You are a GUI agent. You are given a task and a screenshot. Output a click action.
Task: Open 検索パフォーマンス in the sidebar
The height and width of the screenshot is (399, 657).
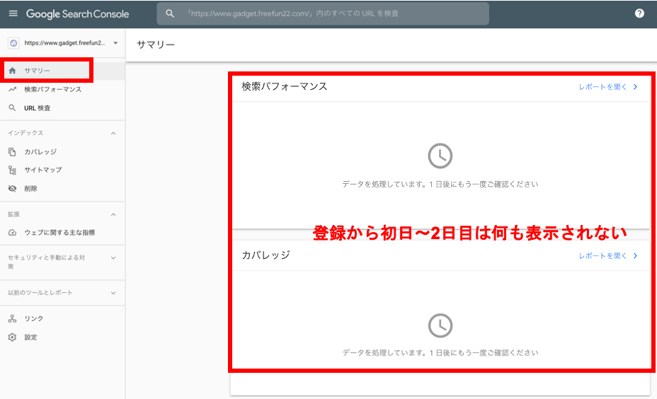click(53, 89)
